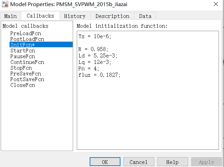Switch to the Data tab
Viewport: 224px width, 167px height.
click(x=145, y=16)
